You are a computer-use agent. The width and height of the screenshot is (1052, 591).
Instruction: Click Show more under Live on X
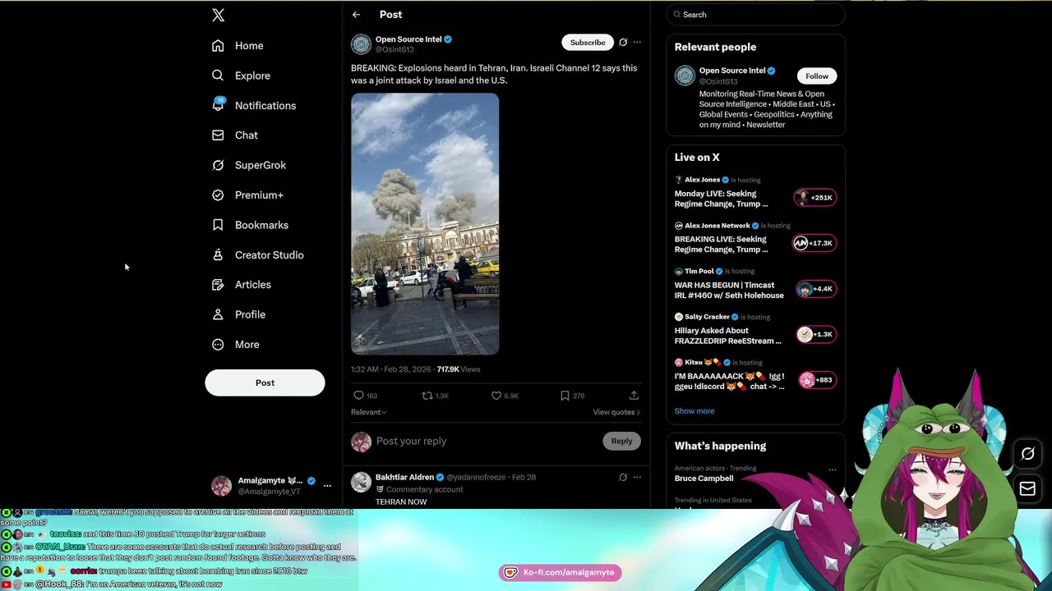point(694,411)
